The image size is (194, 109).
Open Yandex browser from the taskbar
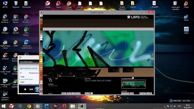(12, 106)
